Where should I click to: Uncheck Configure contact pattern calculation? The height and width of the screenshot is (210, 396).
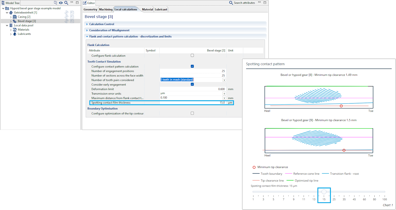pyautogui.click(x=192, y=66)
